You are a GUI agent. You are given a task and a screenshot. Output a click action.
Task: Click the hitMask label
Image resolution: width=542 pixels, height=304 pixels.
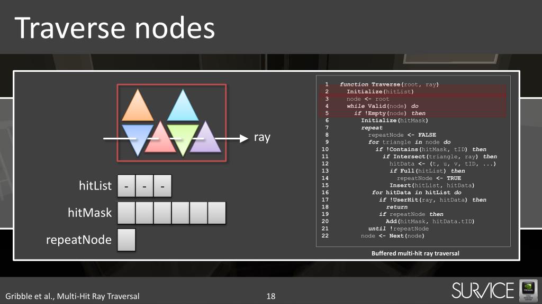90,213
